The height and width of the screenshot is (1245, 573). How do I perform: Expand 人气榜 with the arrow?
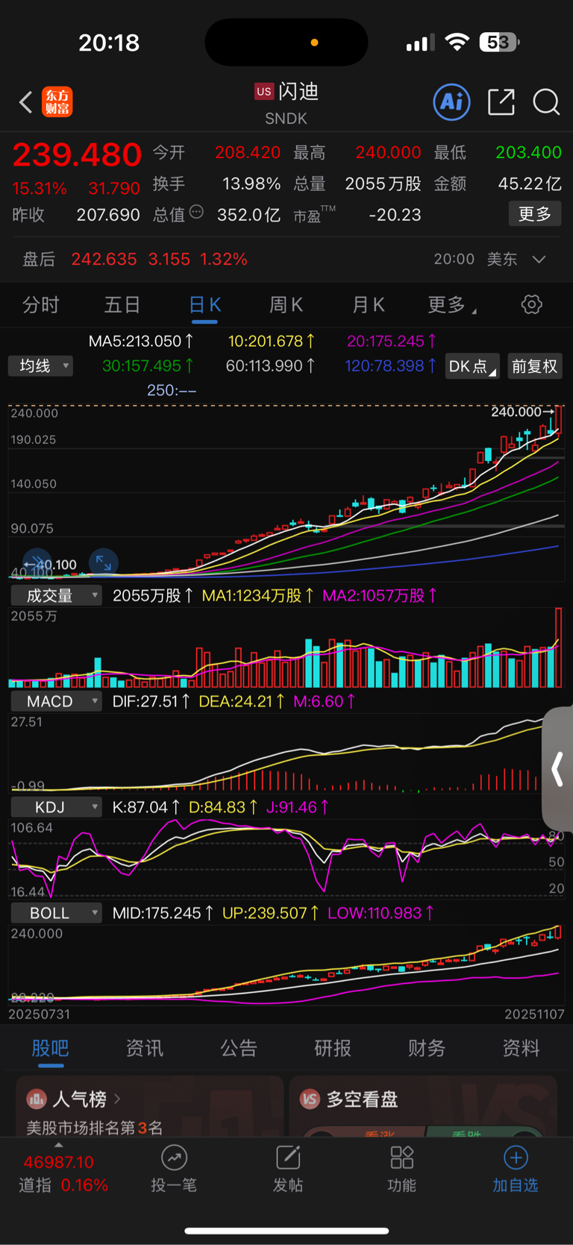(x=117, y=1099)
